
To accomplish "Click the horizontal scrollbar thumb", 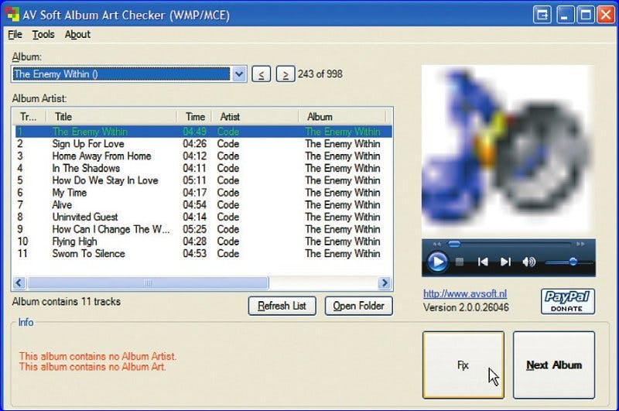I will 148,283.
